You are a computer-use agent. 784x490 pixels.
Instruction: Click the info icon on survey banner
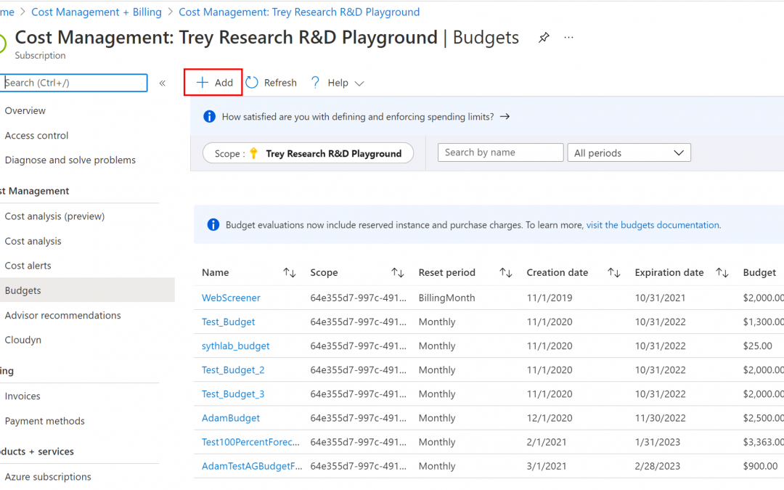click(210, 116)
